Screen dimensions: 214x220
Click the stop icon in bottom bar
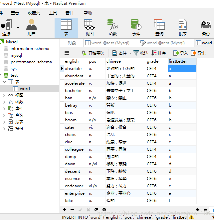(x=104, y=210)
